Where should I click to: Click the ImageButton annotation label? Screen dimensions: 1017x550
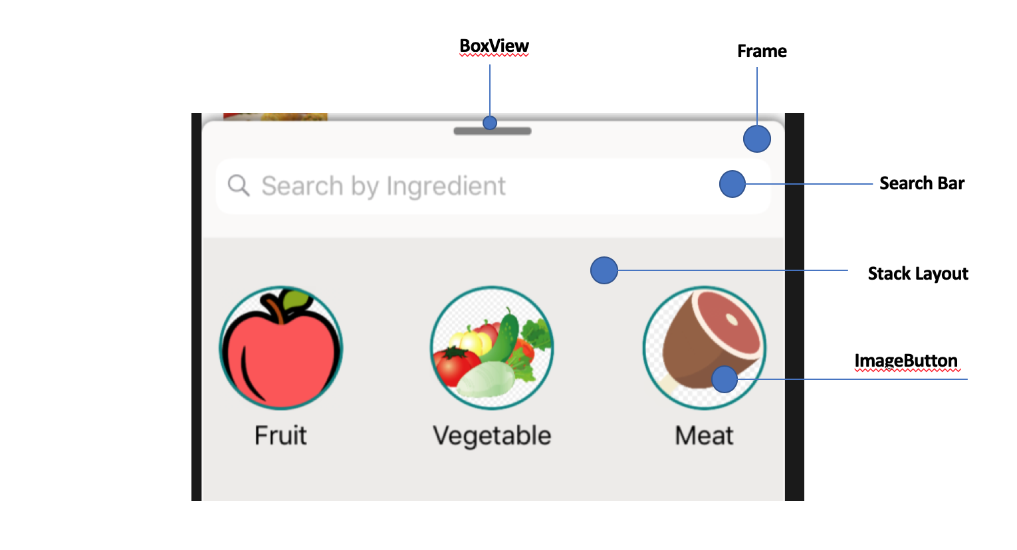(x=906, y=361)
